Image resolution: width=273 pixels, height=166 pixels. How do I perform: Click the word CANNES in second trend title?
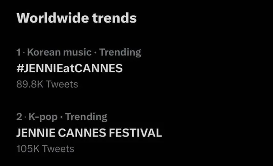(82, 133)
